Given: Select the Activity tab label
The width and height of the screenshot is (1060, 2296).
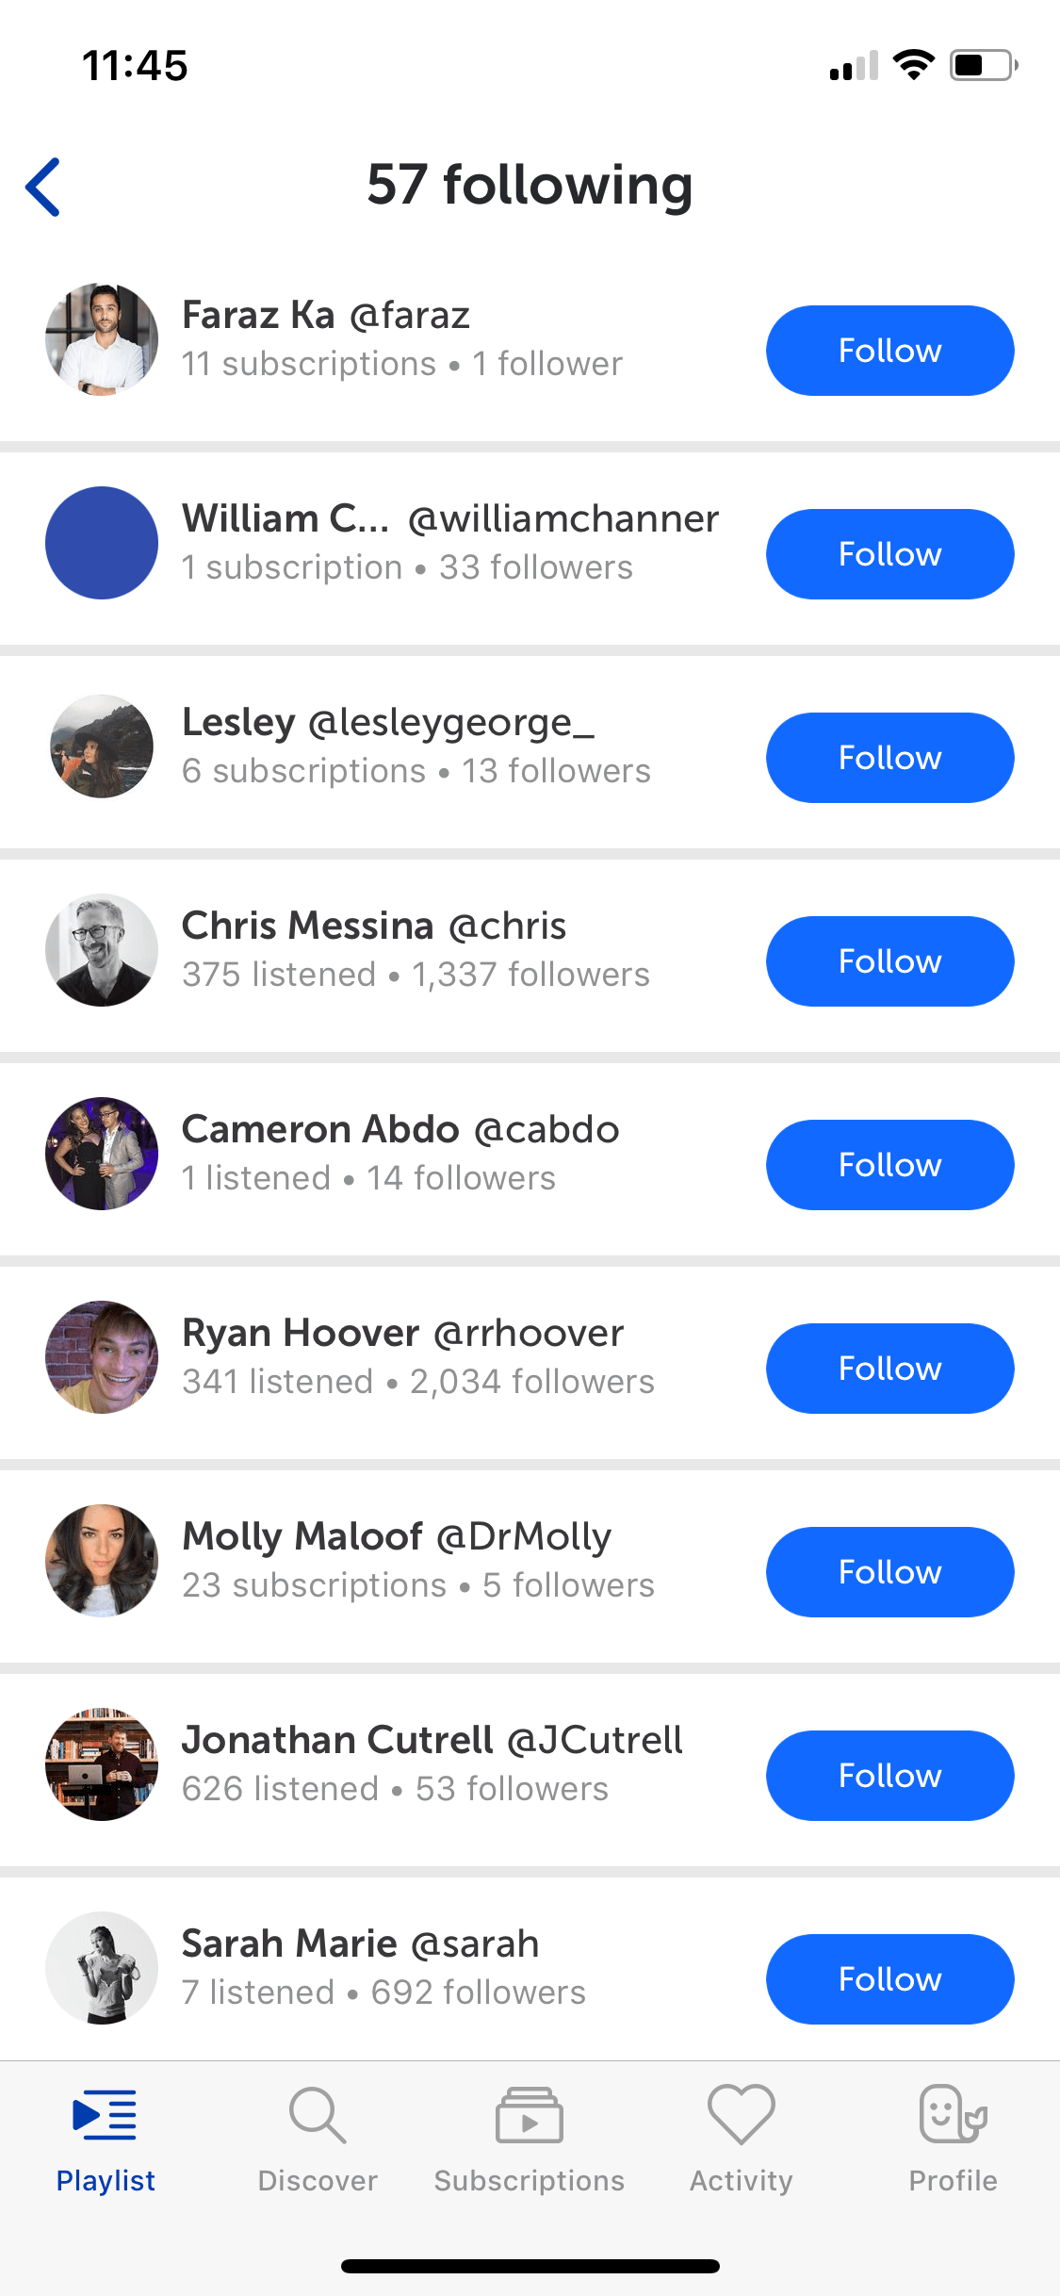Looking at the screenshot, I should coord(742,2180).
